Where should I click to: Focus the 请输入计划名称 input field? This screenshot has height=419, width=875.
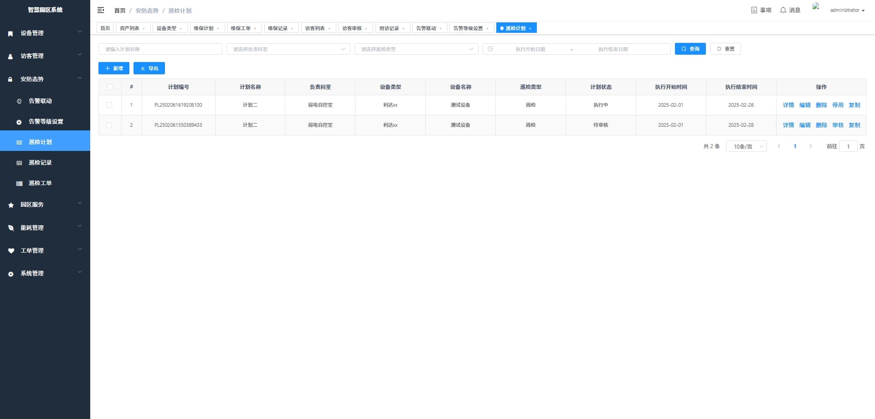point(160,49)
